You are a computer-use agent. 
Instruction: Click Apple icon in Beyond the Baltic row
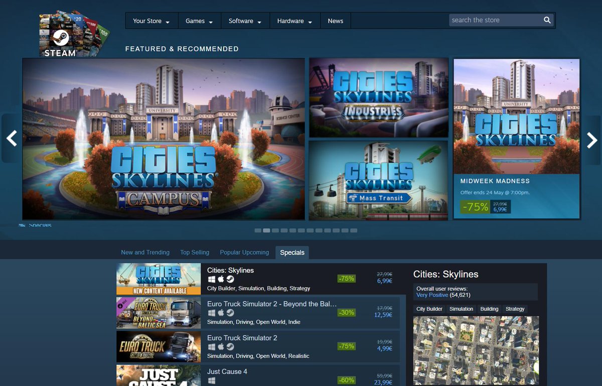221,313
